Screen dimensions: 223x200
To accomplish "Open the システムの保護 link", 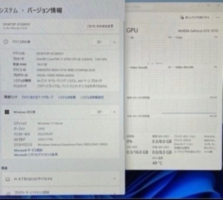I will [x=67, y=97].
